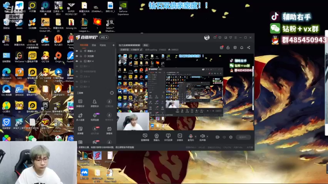This screenshot has width=328, height=184.
Task: Toggle preview eye icon in bottom toolbar
Action: pyautogui.click(x=224, y=137)
